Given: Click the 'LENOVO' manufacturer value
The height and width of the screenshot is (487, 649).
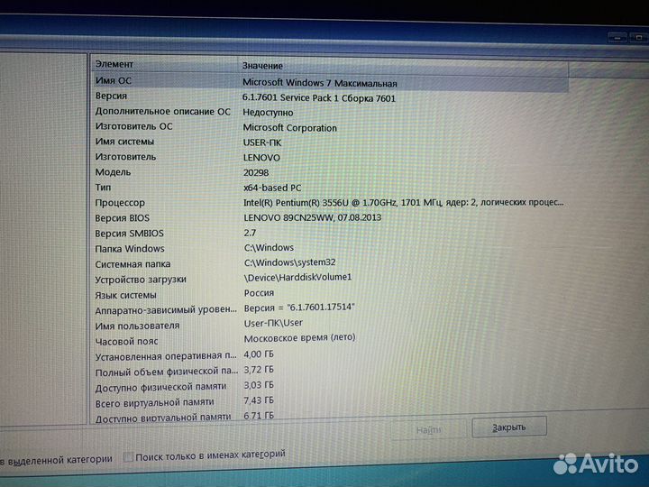Looking at the screenshot, I should tap(261, 158).
